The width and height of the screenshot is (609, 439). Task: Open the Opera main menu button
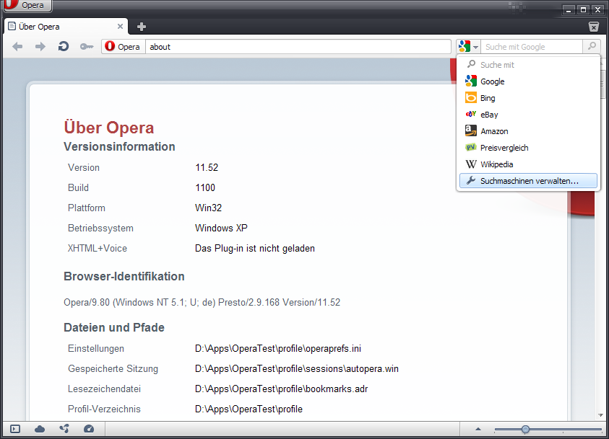27,5
